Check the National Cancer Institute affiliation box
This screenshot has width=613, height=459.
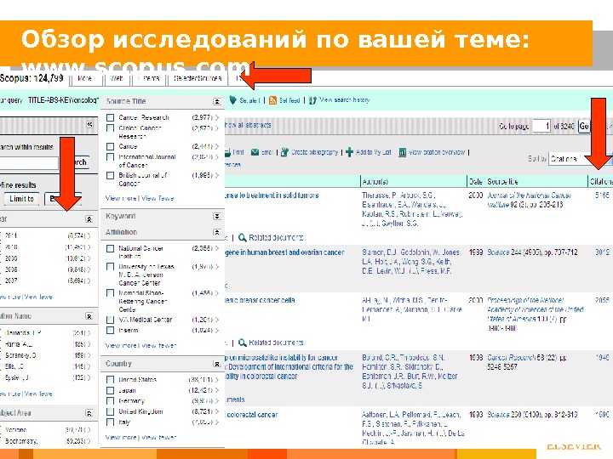(x=110, y=248)
